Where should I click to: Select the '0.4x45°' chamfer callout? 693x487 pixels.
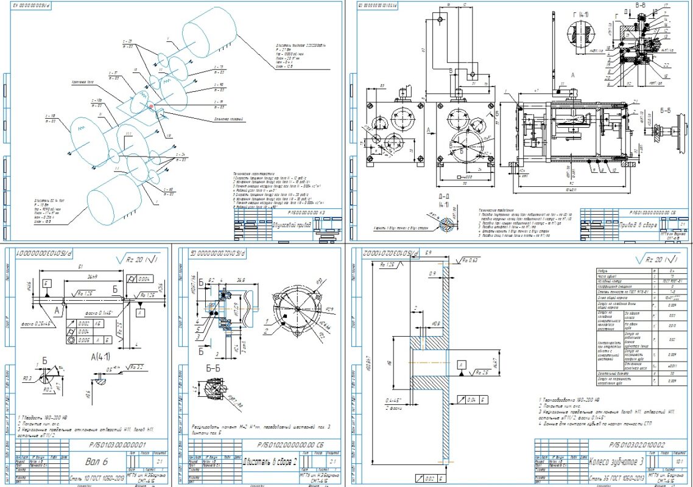394,401
